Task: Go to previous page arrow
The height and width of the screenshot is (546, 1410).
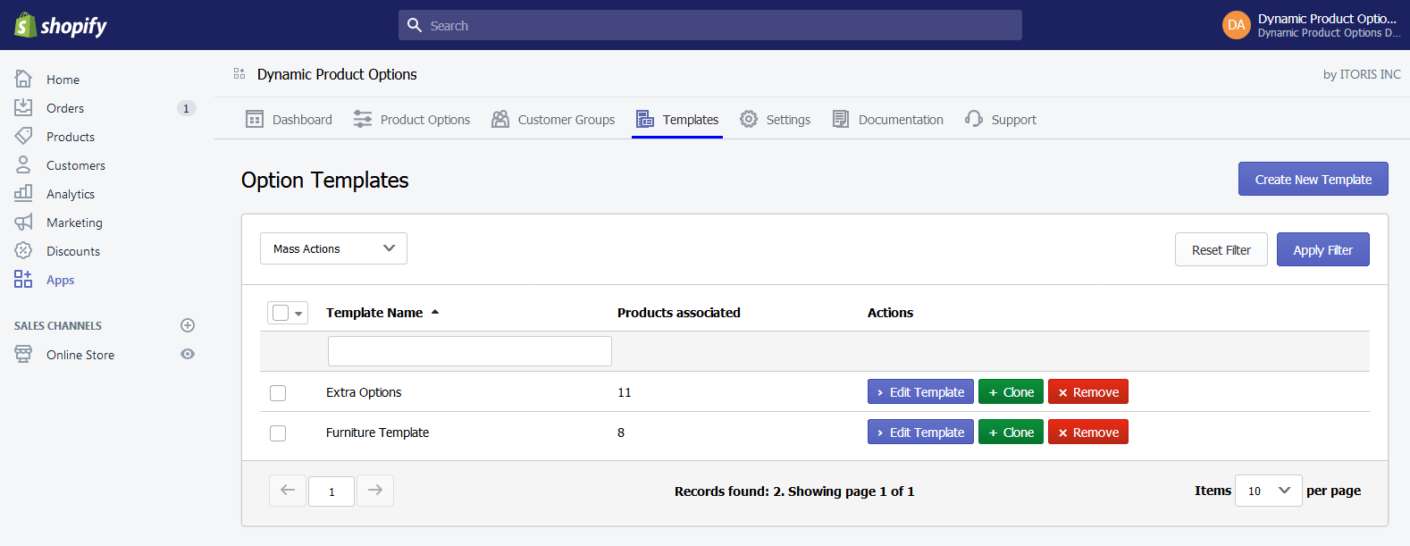Action: pos(288,490)
